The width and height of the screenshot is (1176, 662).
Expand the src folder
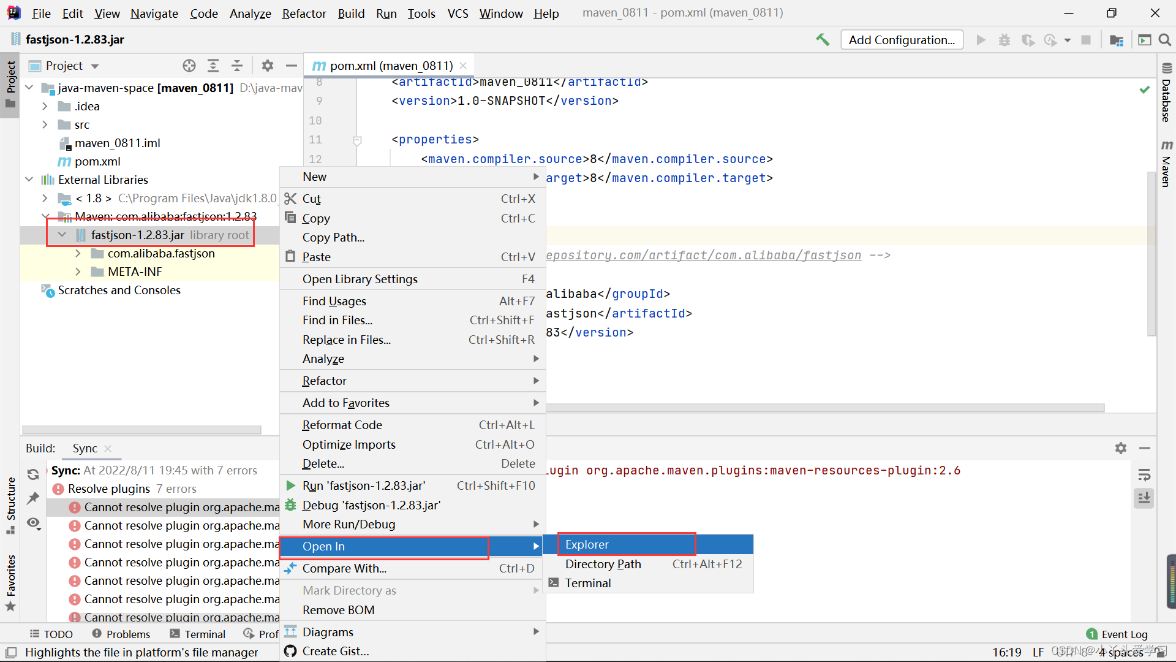(45, 124)
